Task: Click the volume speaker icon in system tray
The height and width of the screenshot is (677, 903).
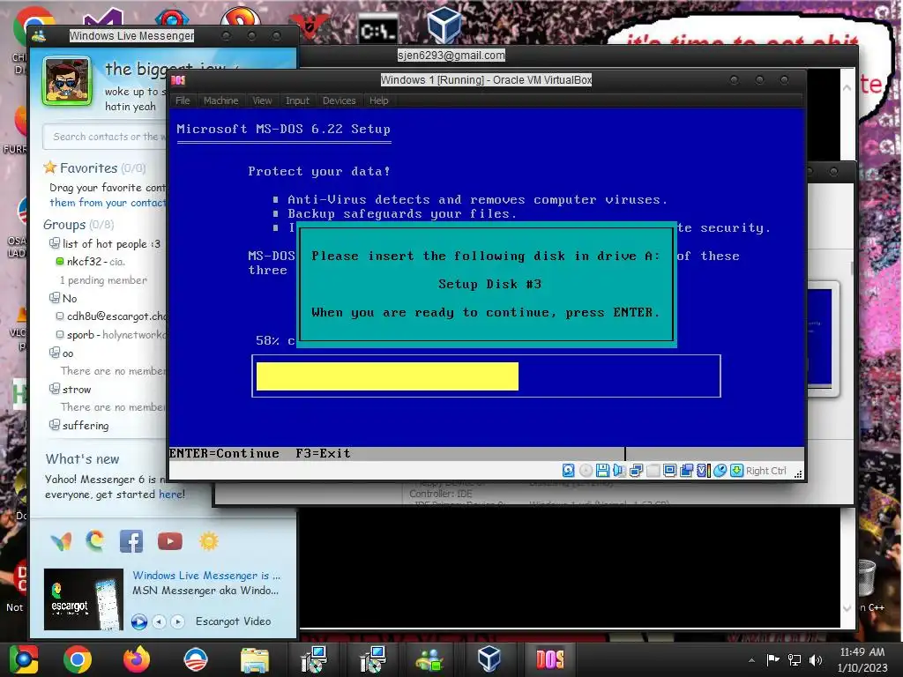Action: pyautogui.click(x=815, y=659)
